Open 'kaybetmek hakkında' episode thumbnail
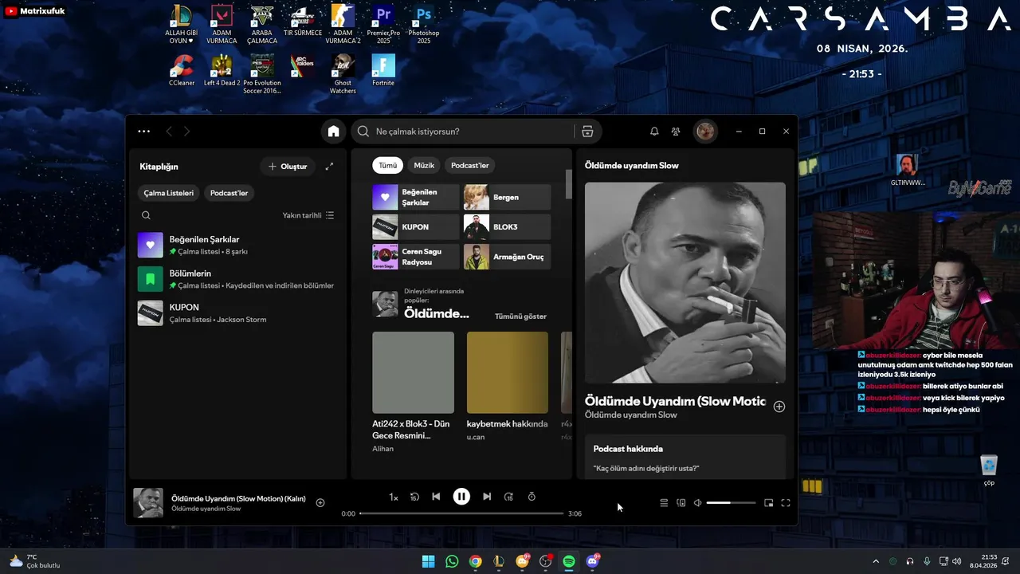The height and width of the screenshot is (574, 1020). click(x=507, y=372)
